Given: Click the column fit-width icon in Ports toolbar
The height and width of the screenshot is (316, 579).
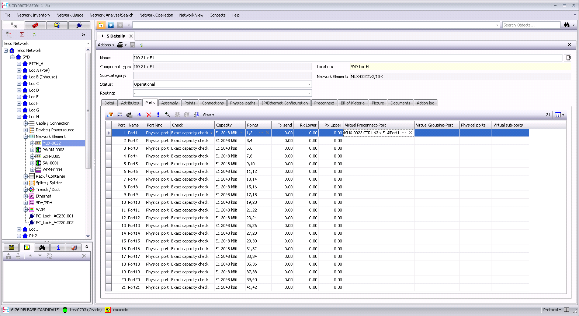Looking at the screenshot, I should [x=120, y=115].
